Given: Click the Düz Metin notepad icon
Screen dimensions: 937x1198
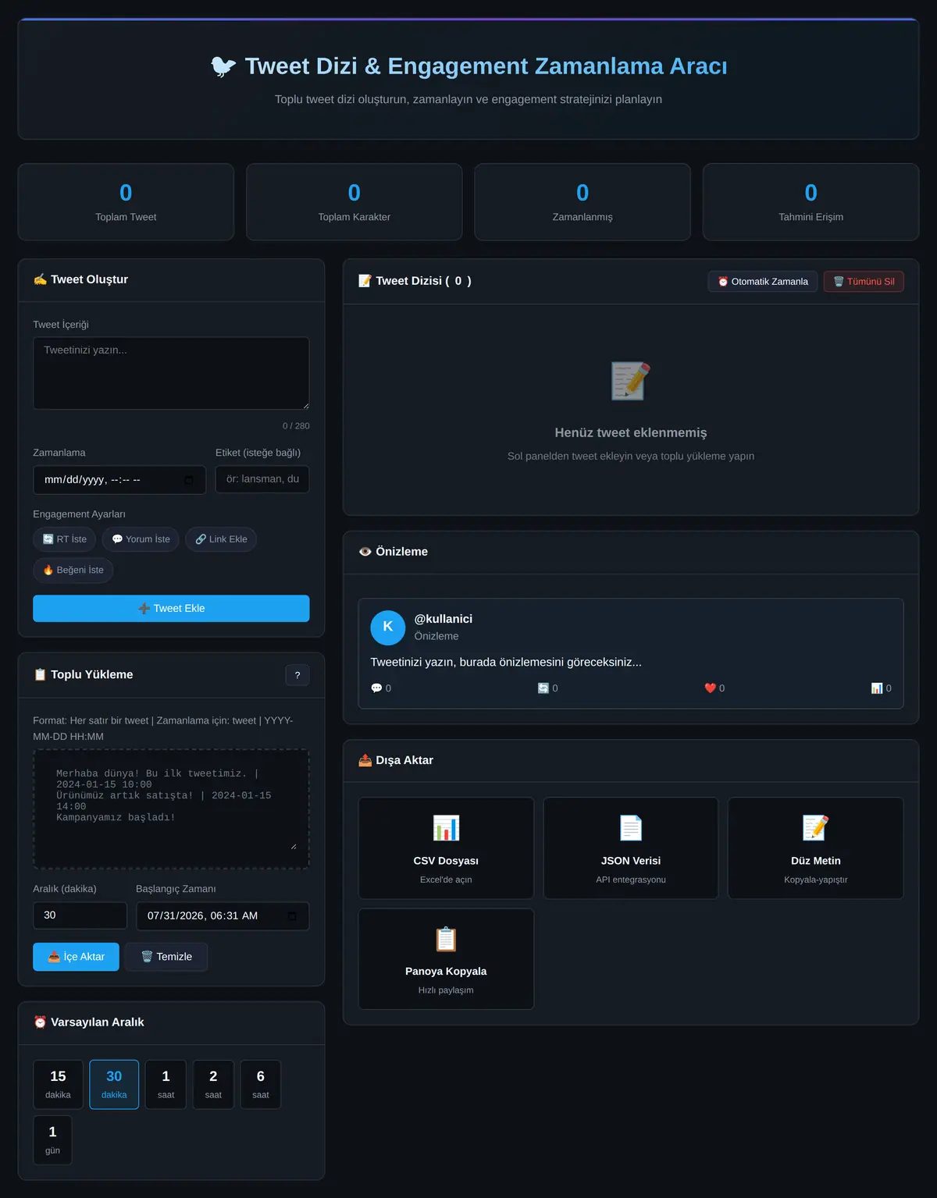Looking at the screenshot, I should coord(815,828).
